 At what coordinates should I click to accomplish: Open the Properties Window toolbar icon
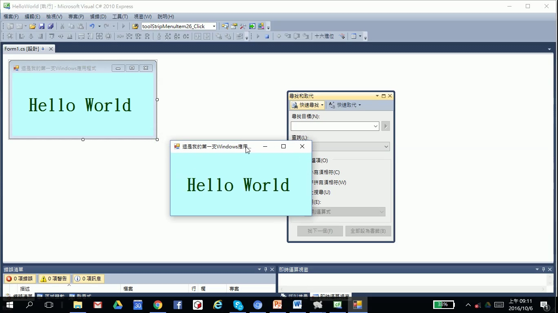coord(234,26)
